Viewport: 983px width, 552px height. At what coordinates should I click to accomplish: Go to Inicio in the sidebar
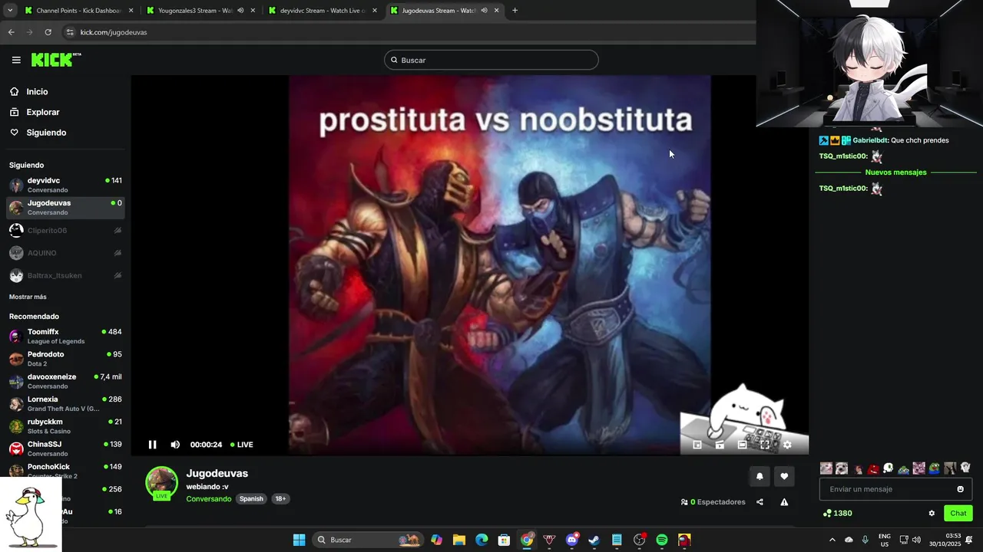[x=28, y=92]
